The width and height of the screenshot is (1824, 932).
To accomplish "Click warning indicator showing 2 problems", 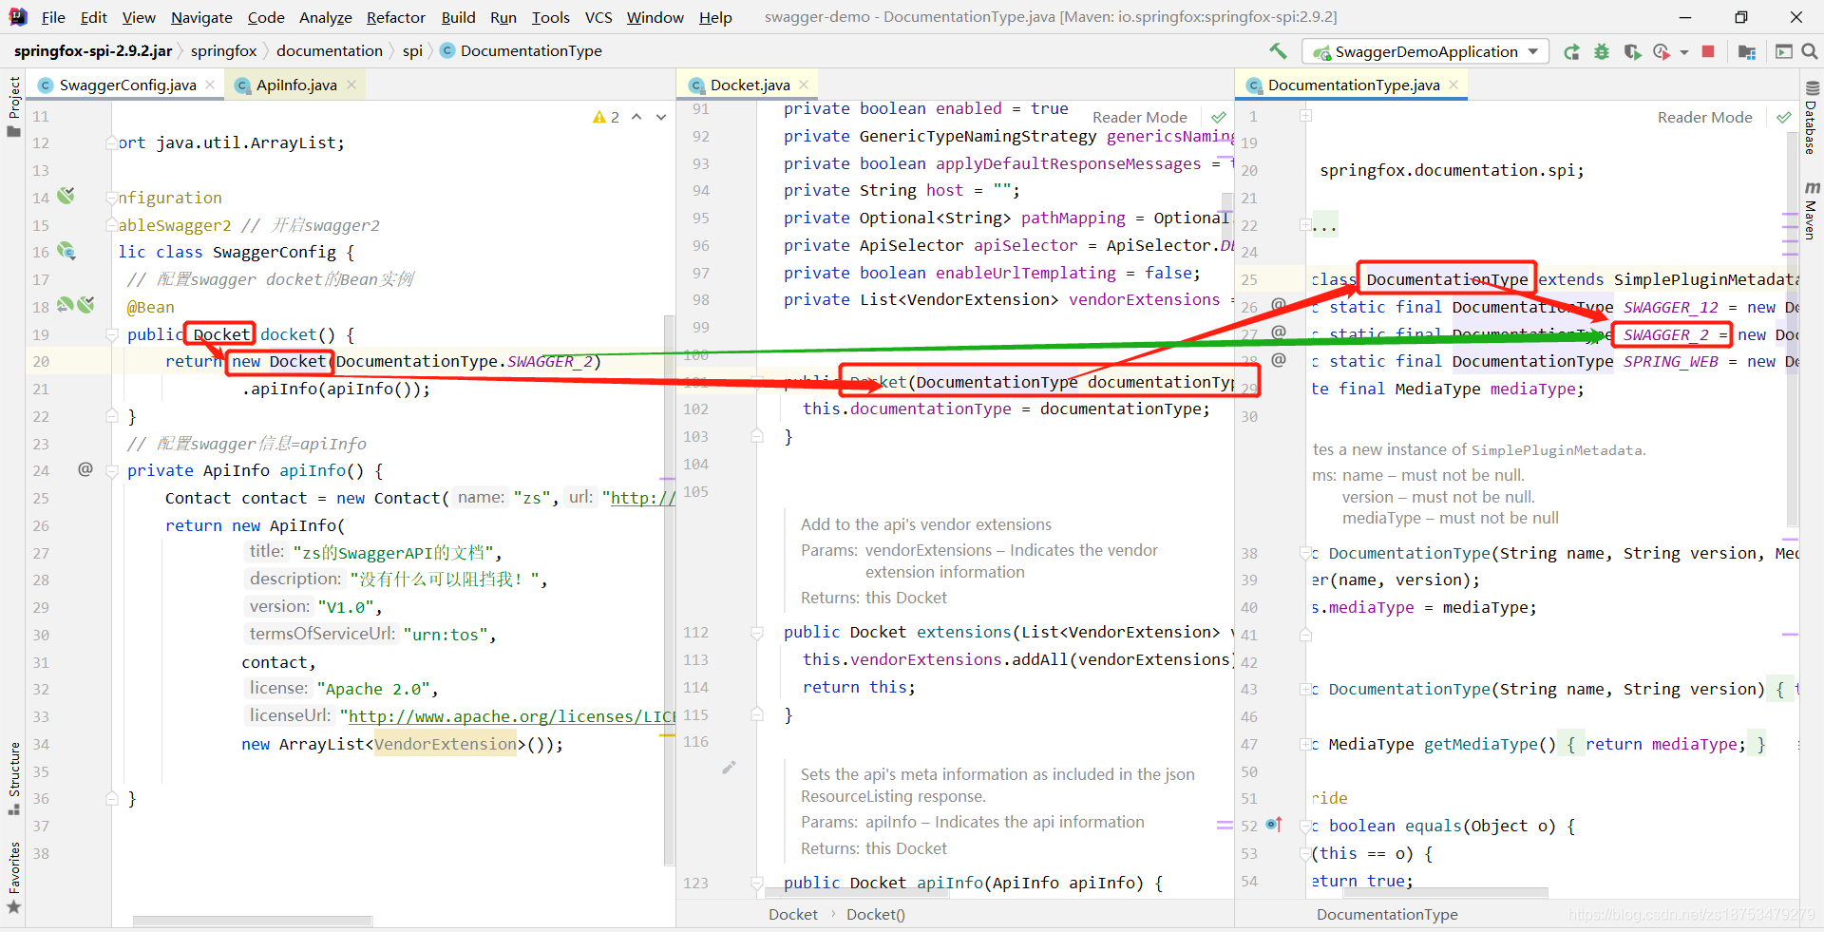I will (605, 117).
